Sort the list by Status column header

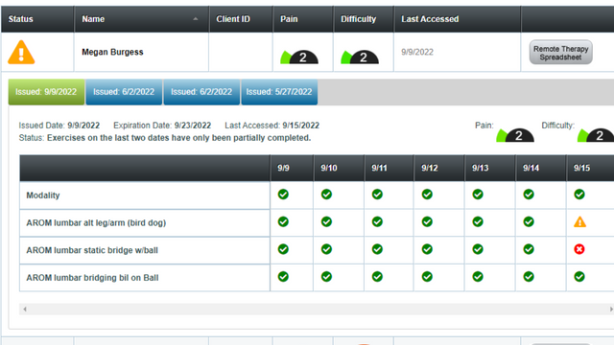21,19
